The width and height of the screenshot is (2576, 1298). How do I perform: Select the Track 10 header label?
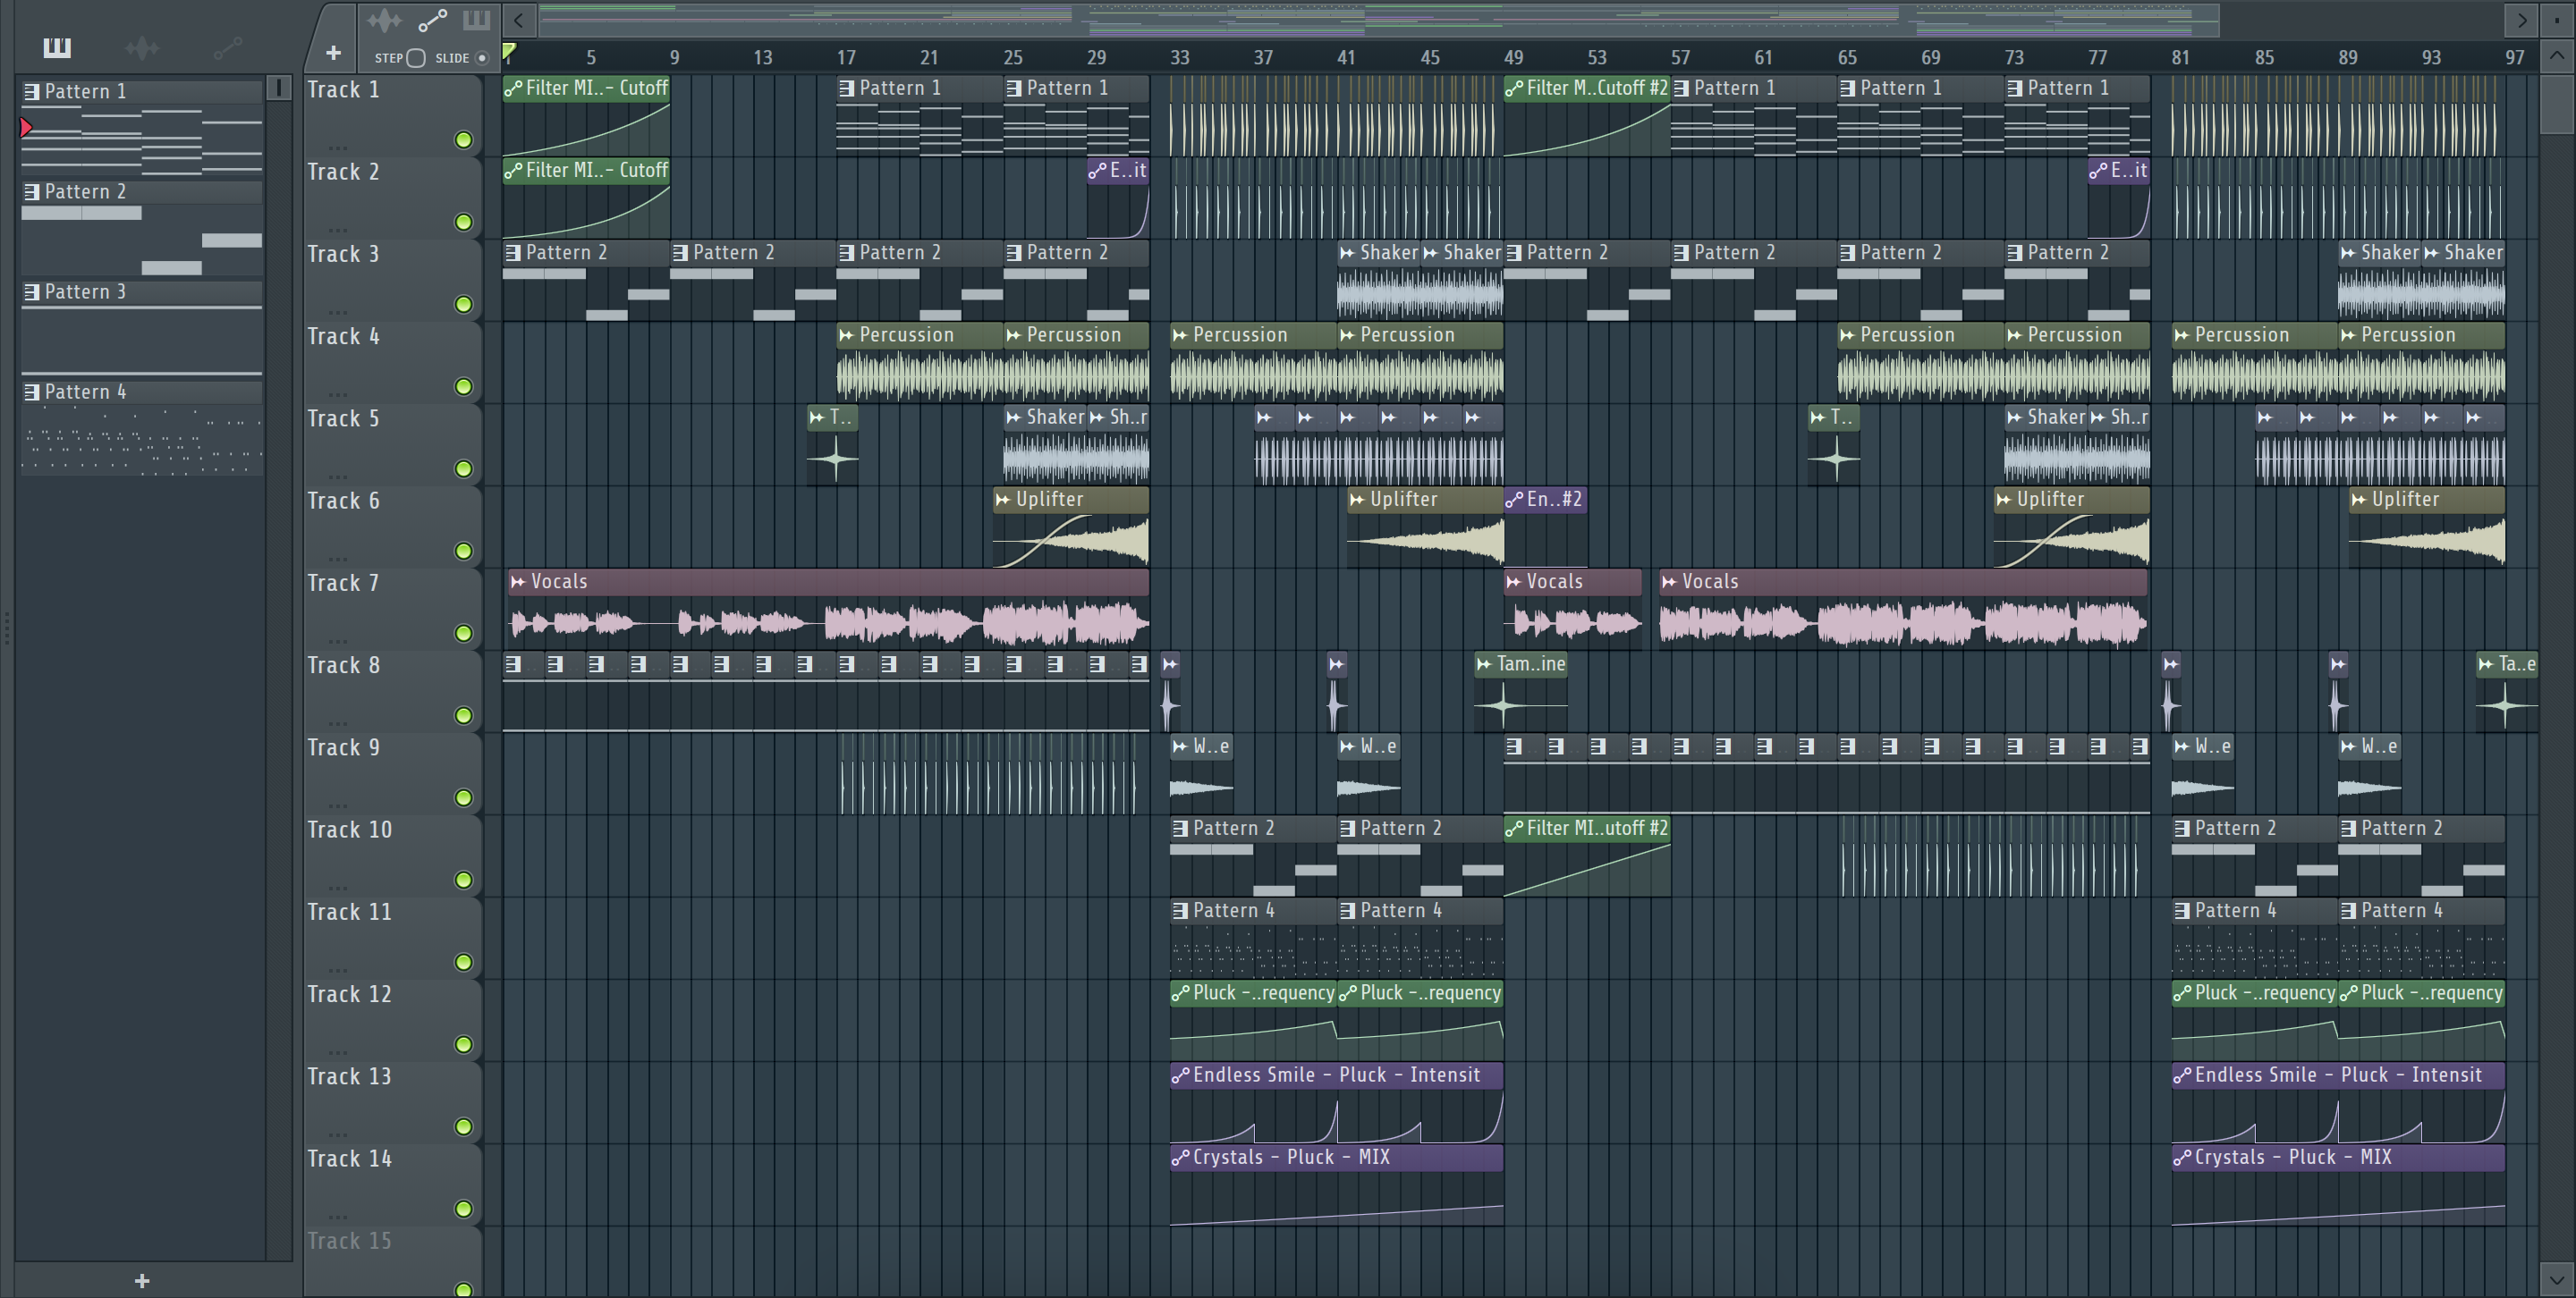coord(349,830)
